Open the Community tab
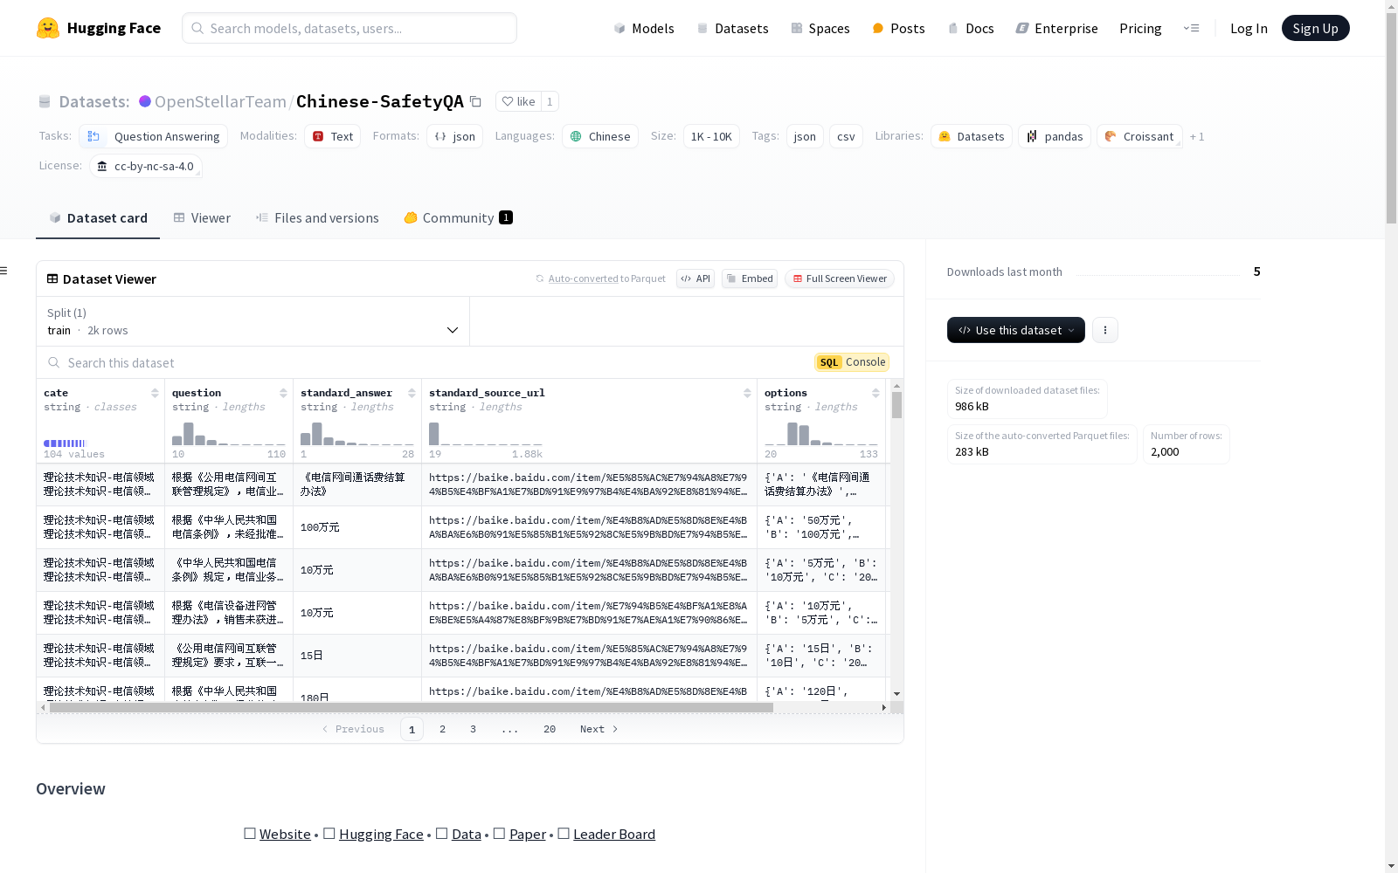Image resolution: width=1398 pixels, height=873 pixels. [x=458, y=218]
